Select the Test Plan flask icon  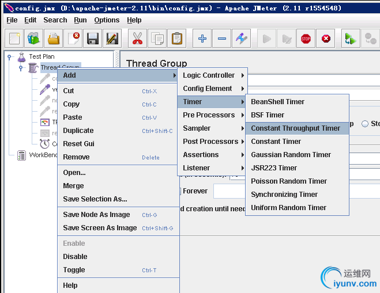21,57
